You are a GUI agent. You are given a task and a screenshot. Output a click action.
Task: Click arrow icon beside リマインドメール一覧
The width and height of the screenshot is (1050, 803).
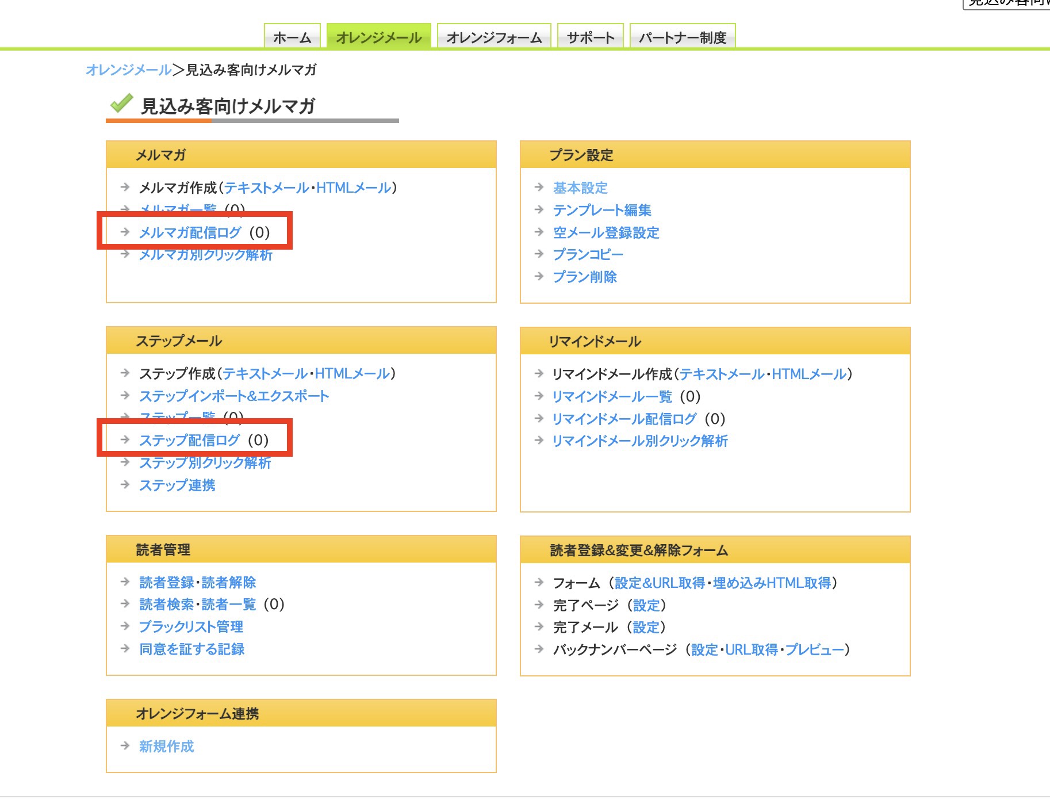pos(539,396)
